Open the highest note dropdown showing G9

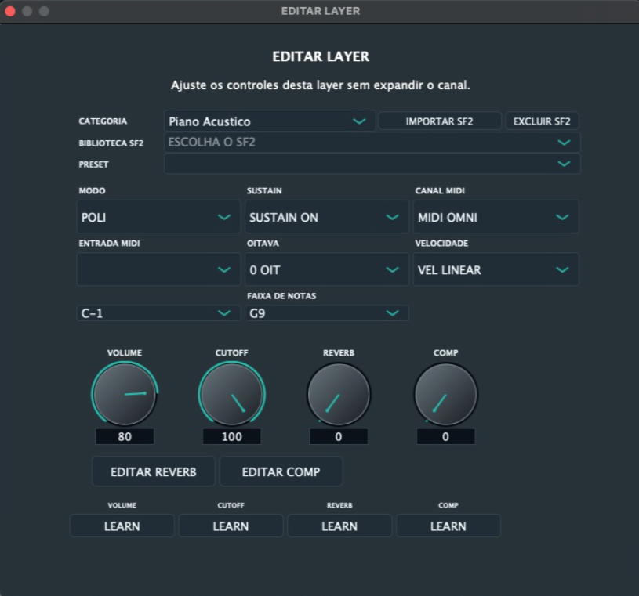pyautogui.click(x=326, y=313)
